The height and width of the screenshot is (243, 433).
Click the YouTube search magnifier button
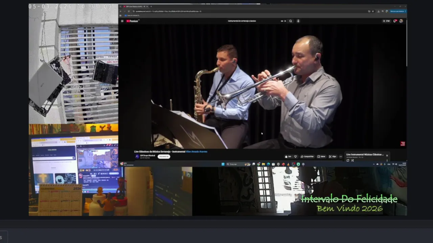(x=291, y=21)
